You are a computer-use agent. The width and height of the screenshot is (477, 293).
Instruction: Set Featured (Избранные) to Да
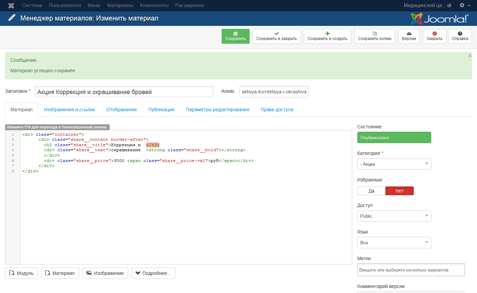tap(371, 191)
